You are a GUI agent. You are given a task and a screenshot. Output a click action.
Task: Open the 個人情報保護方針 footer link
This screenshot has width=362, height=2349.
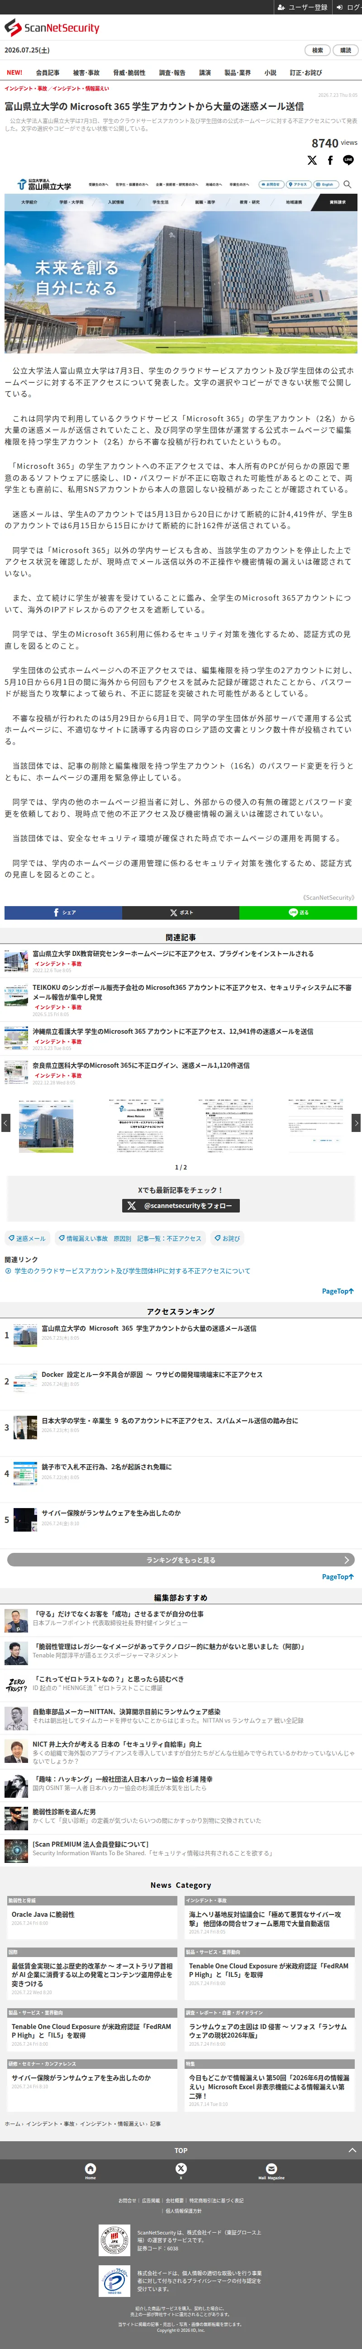183,2211
